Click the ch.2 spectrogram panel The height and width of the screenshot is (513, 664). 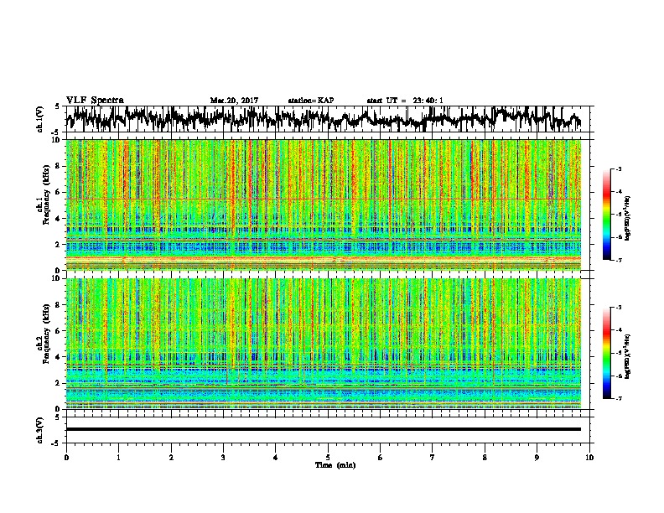pos(324,344)
